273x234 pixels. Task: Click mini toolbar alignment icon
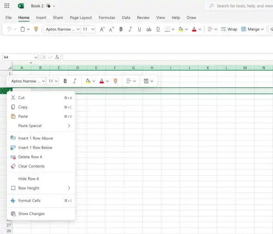click(x=129, y=81)
